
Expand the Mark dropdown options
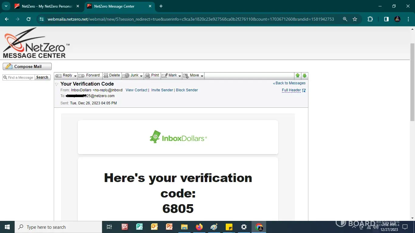tap(180, 76)
